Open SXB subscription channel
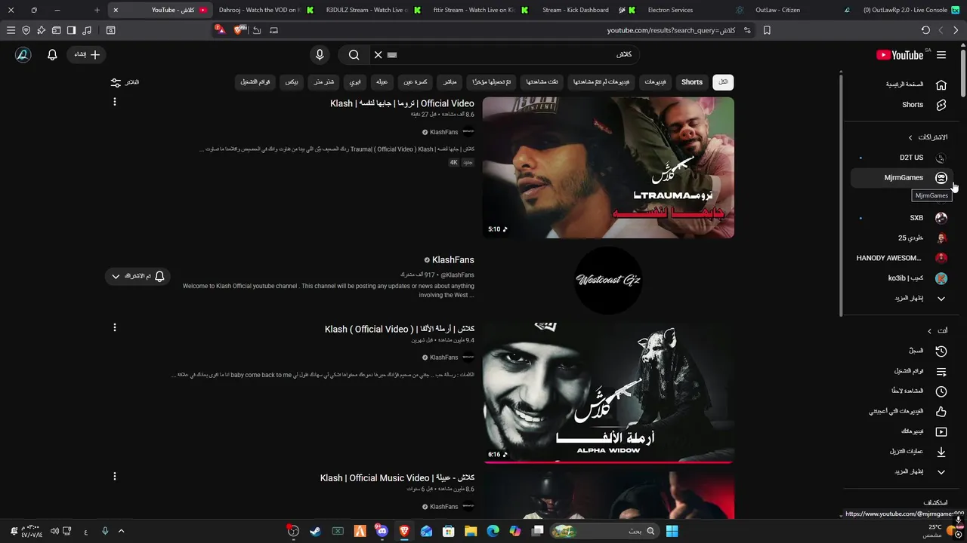 click(x=903, y=218)
